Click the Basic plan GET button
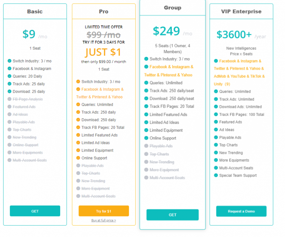Viewport: 285px width, 237px height. click(35, 211)
